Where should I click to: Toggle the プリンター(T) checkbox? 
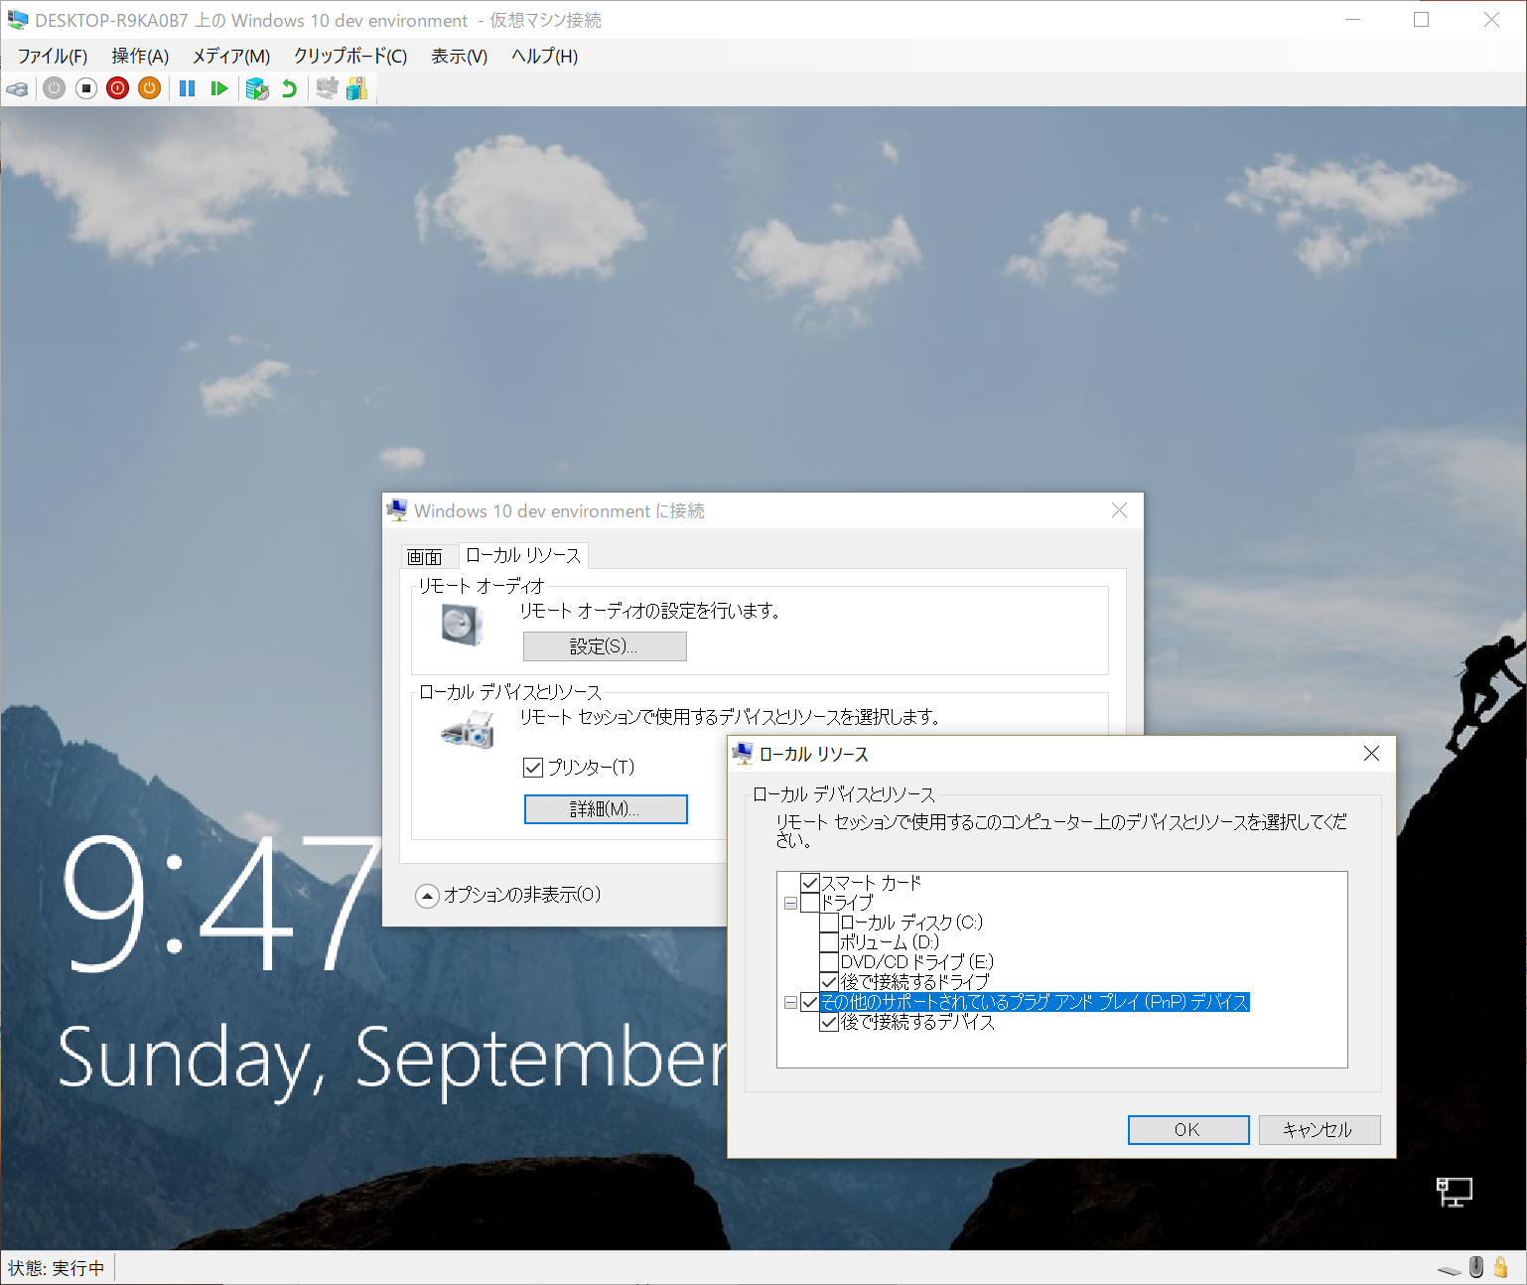(533, 767)
